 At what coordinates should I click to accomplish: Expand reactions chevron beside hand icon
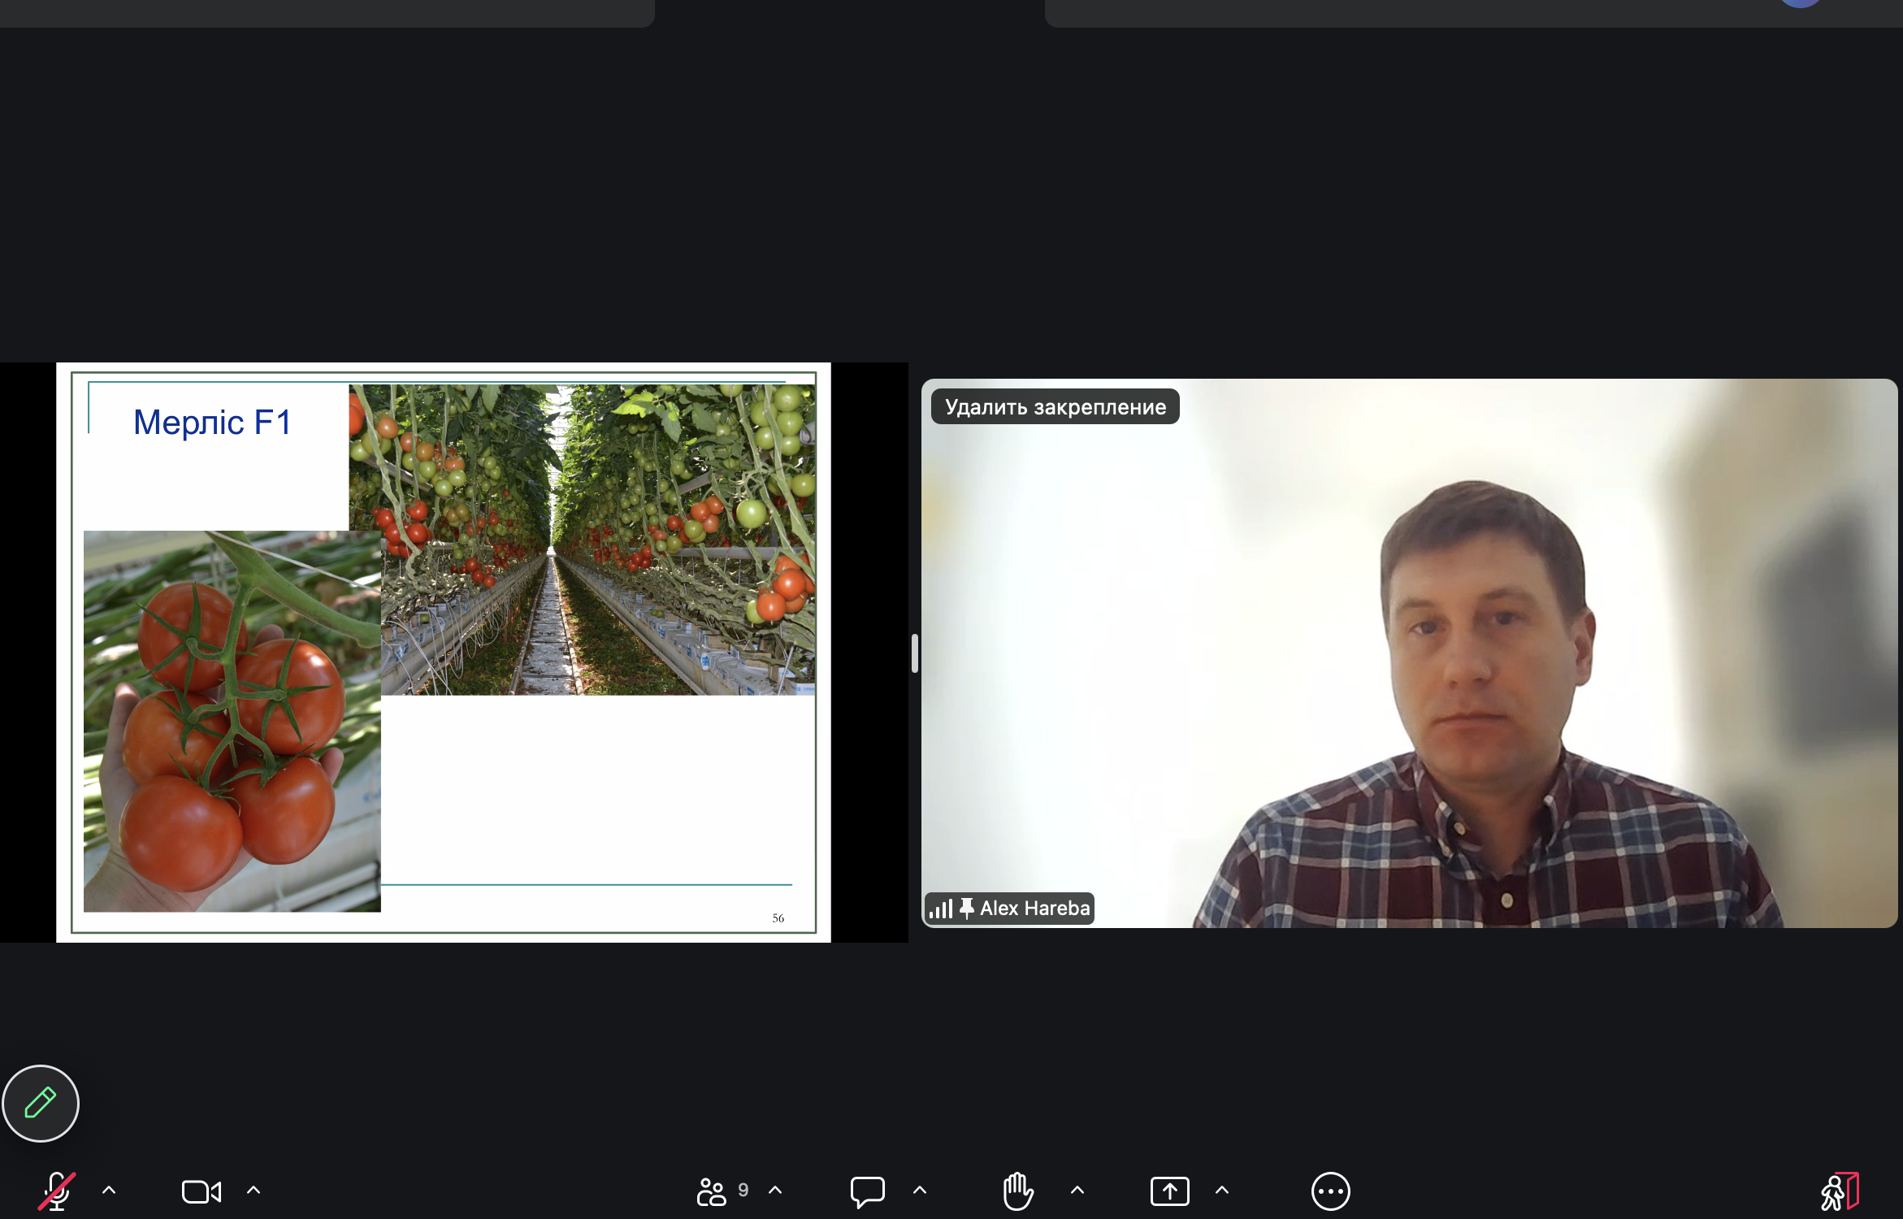1077,1191
